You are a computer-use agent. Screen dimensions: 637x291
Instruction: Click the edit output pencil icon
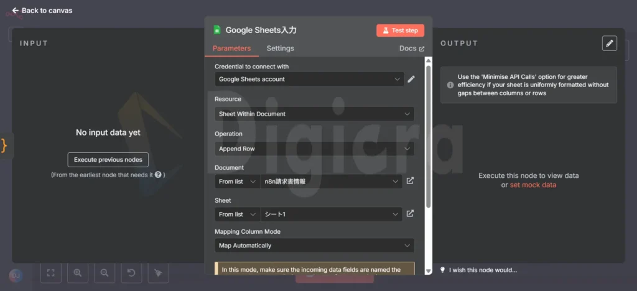[x=610, y=44]
